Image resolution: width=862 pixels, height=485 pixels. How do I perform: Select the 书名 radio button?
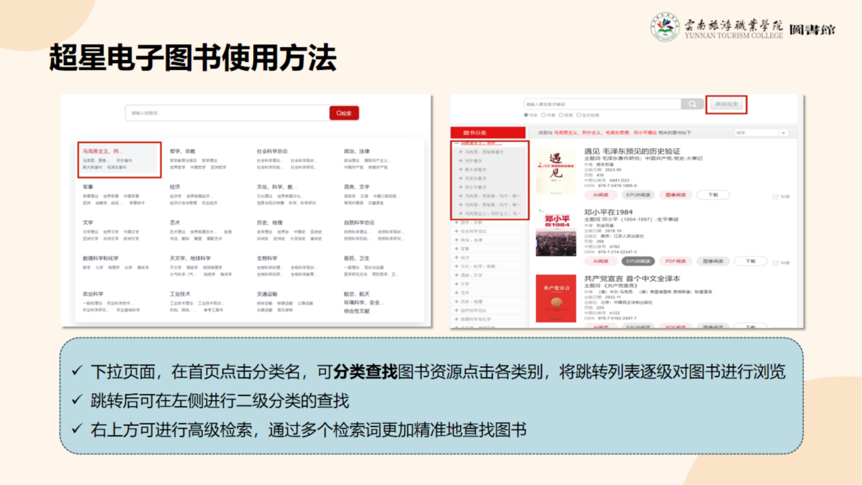click(x=526, y=115)
